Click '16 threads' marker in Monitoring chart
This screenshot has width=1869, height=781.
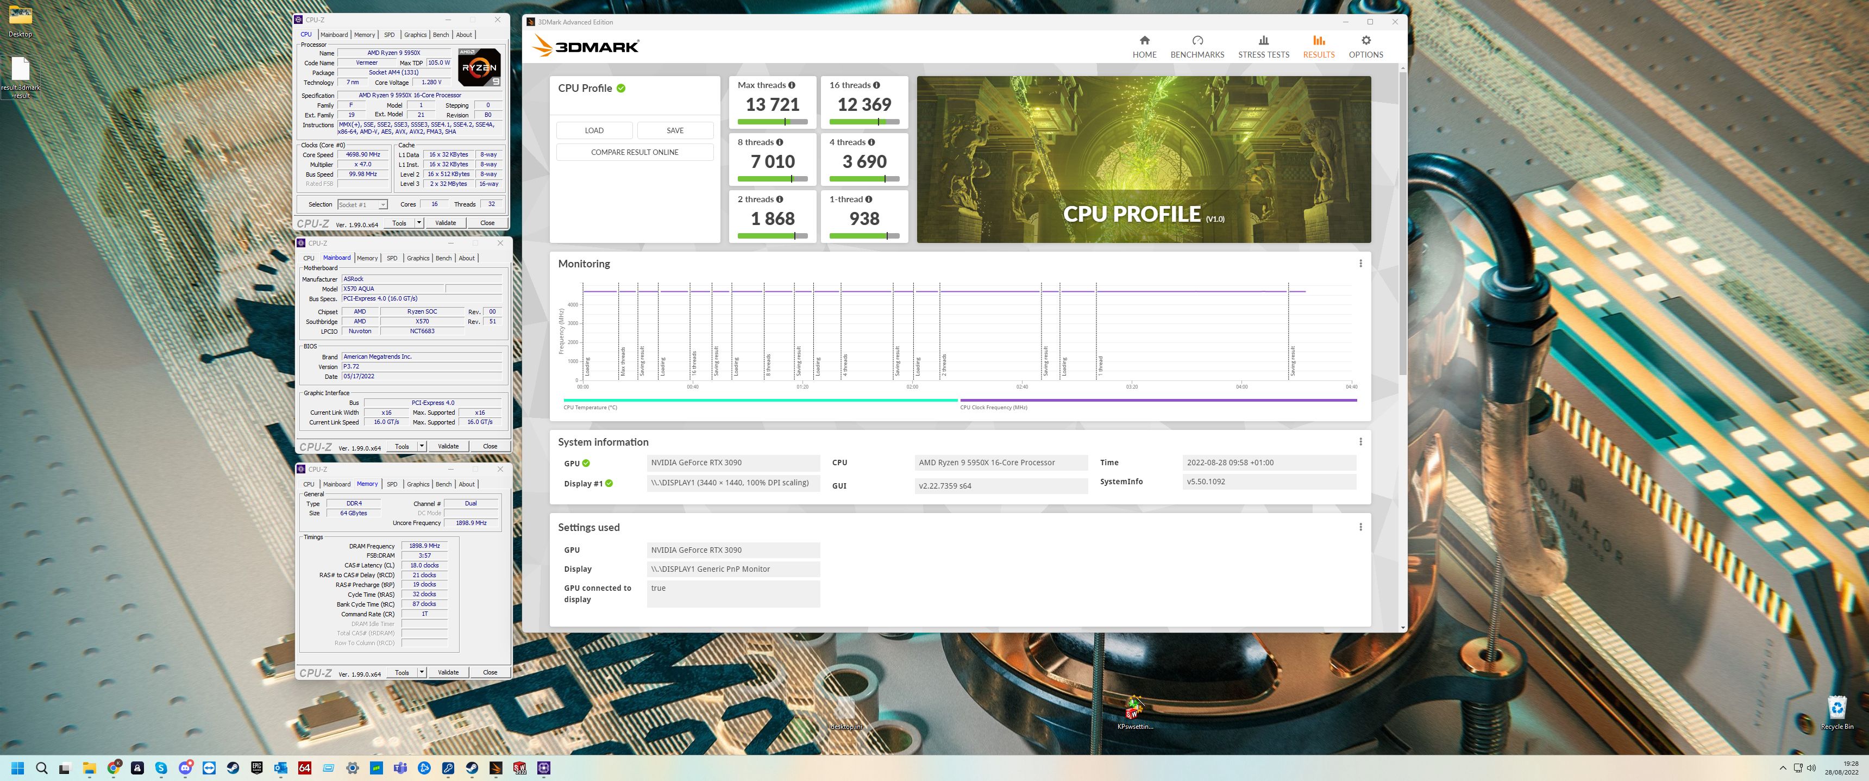click(694, 363)
